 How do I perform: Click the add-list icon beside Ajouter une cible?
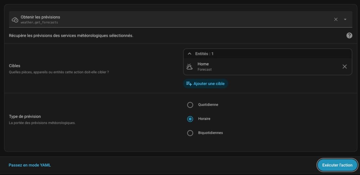189,84
